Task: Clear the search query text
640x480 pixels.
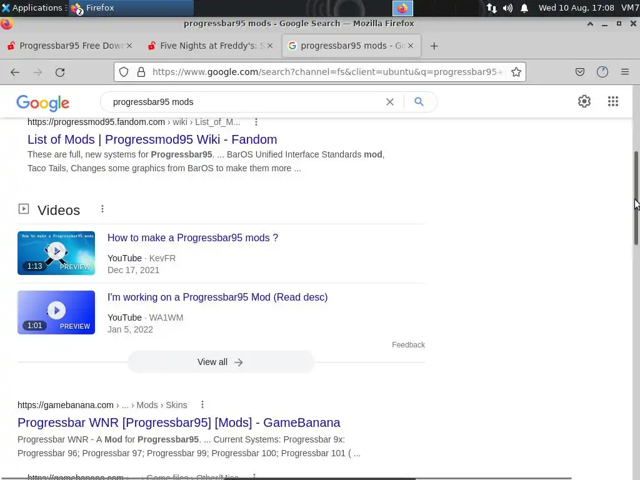Action: (x=390, y=102)
